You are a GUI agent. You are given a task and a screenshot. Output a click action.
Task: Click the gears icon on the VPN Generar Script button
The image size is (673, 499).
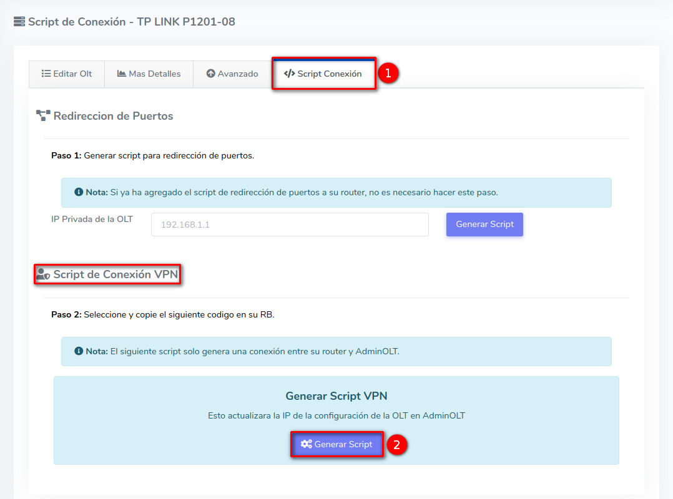pyautogui.click(x=306, y=444)
